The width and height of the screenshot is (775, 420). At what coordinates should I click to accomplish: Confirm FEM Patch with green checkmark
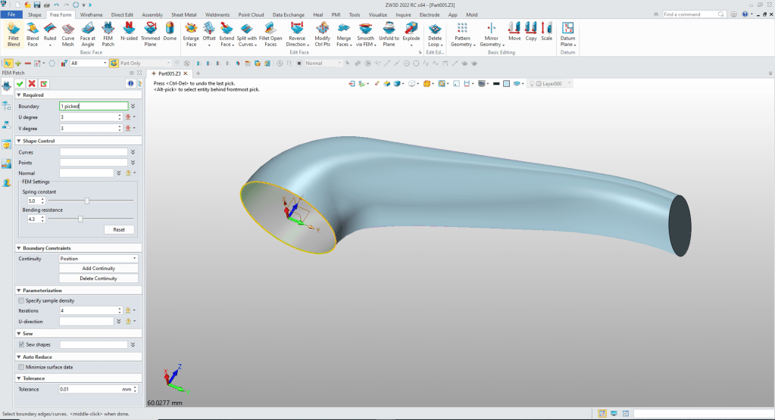tap(20, 83)
